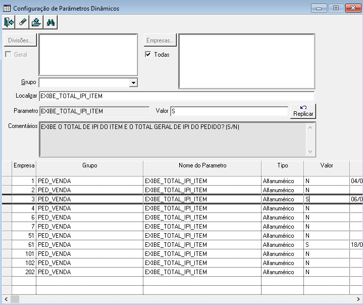
Task: Click the binoculars search toolbar icon
Action: coord(50,22)
